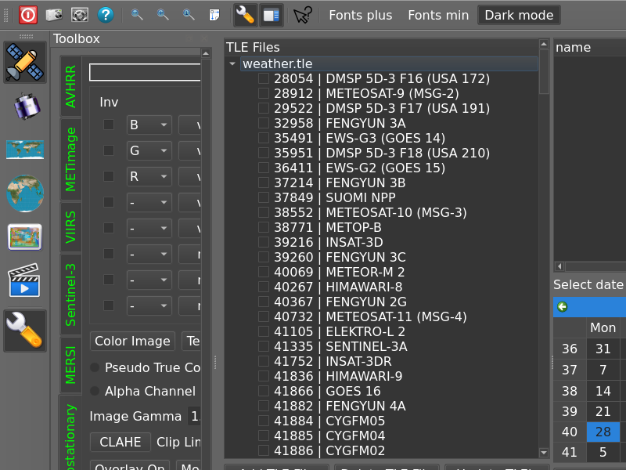This screenshot has width=626, height=470.
Task: Click the What's This pointer-question icon
Action: pyautogui.click(x=303, y=15)
